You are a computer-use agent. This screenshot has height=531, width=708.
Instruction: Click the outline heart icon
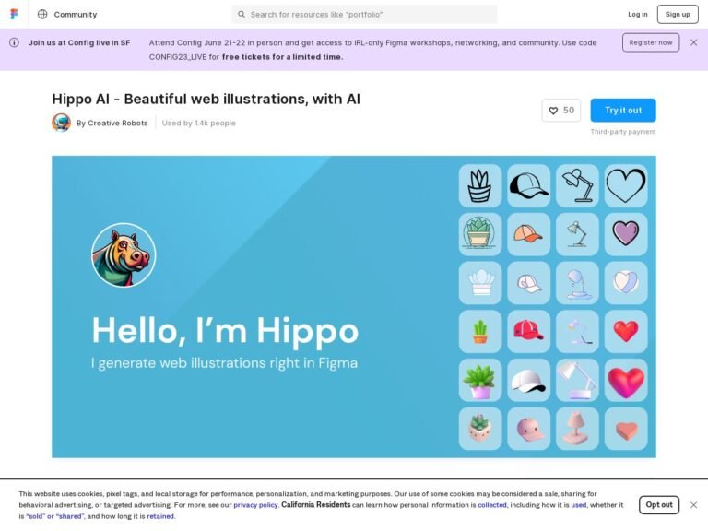626,185
